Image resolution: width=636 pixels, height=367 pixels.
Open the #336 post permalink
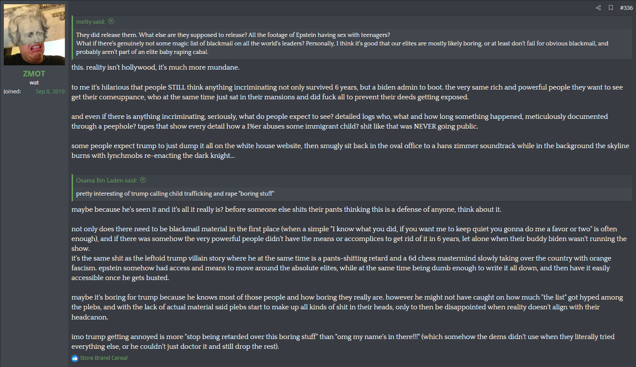(626, 8)
